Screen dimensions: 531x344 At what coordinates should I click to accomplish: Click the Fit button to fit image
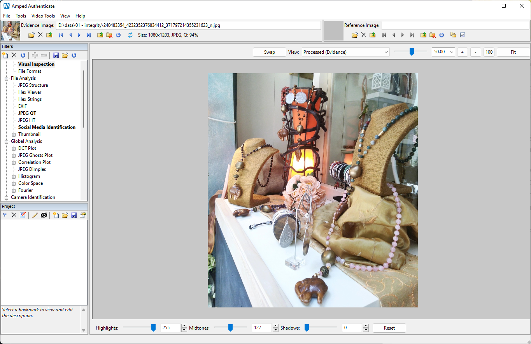coord(513,52)
